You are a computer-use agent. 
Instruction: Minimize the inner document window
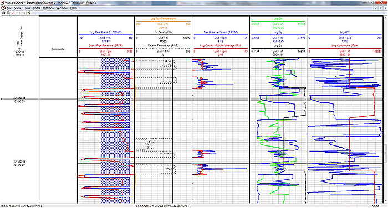[376, 8]
